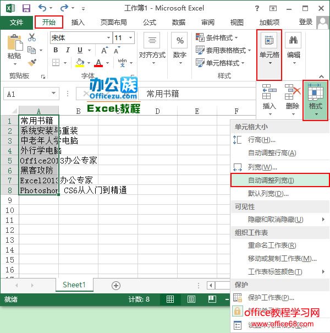Choose 行高(H)... from format menu
The image size is (330, 333).
pos(280,140)
